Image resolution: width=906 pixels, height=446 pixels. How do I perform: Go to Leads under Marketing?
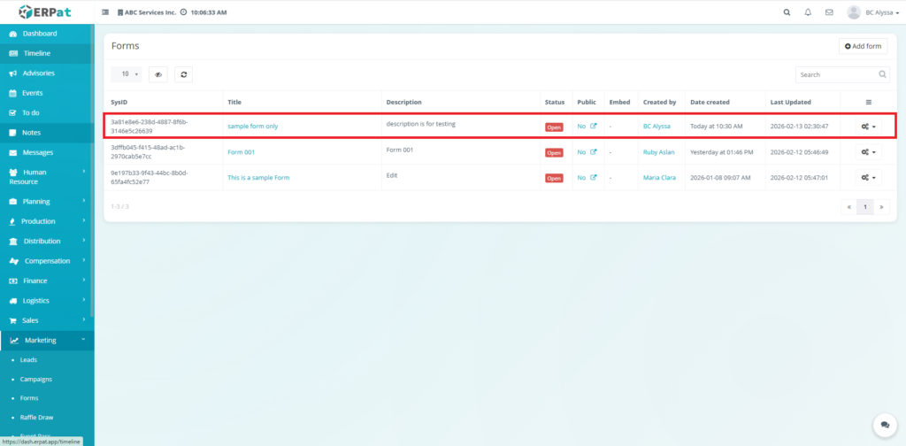tap(29, 360)
